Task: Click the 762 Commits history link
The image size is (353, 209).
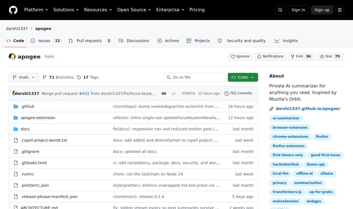Action: [x=238, y=93]
